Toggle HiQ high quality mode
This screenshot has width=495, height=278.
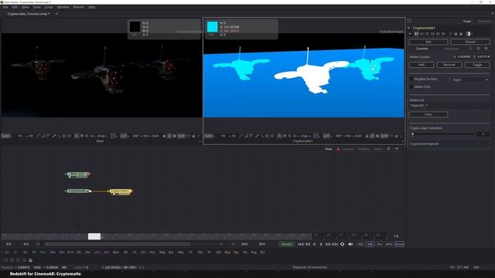360,244
